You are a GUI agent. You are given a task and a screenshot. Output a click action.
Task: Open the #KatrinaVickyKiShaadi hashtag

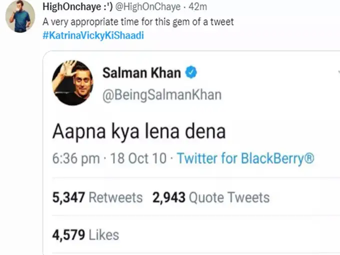[x=93, y=35]
